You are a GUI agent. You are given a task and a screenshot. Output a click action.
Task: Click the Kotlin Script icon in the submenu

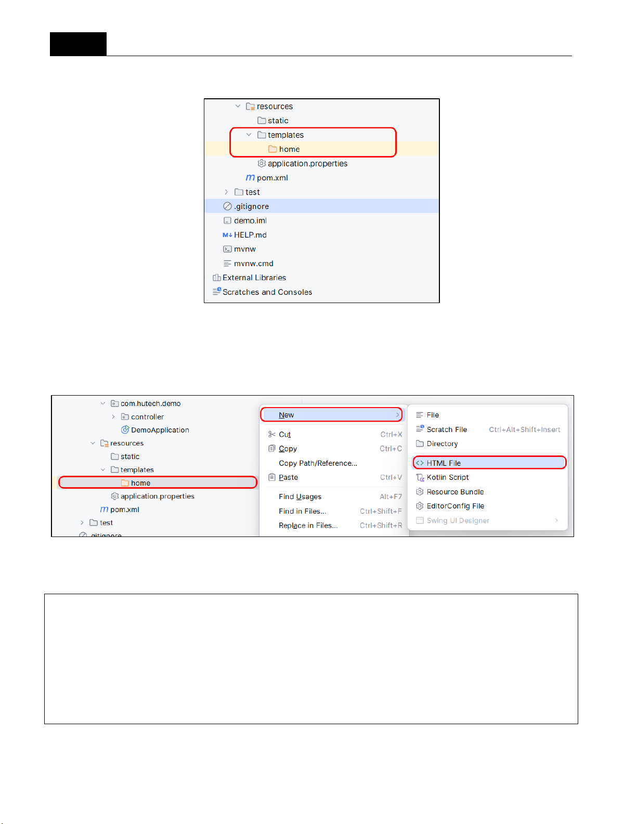420,478
